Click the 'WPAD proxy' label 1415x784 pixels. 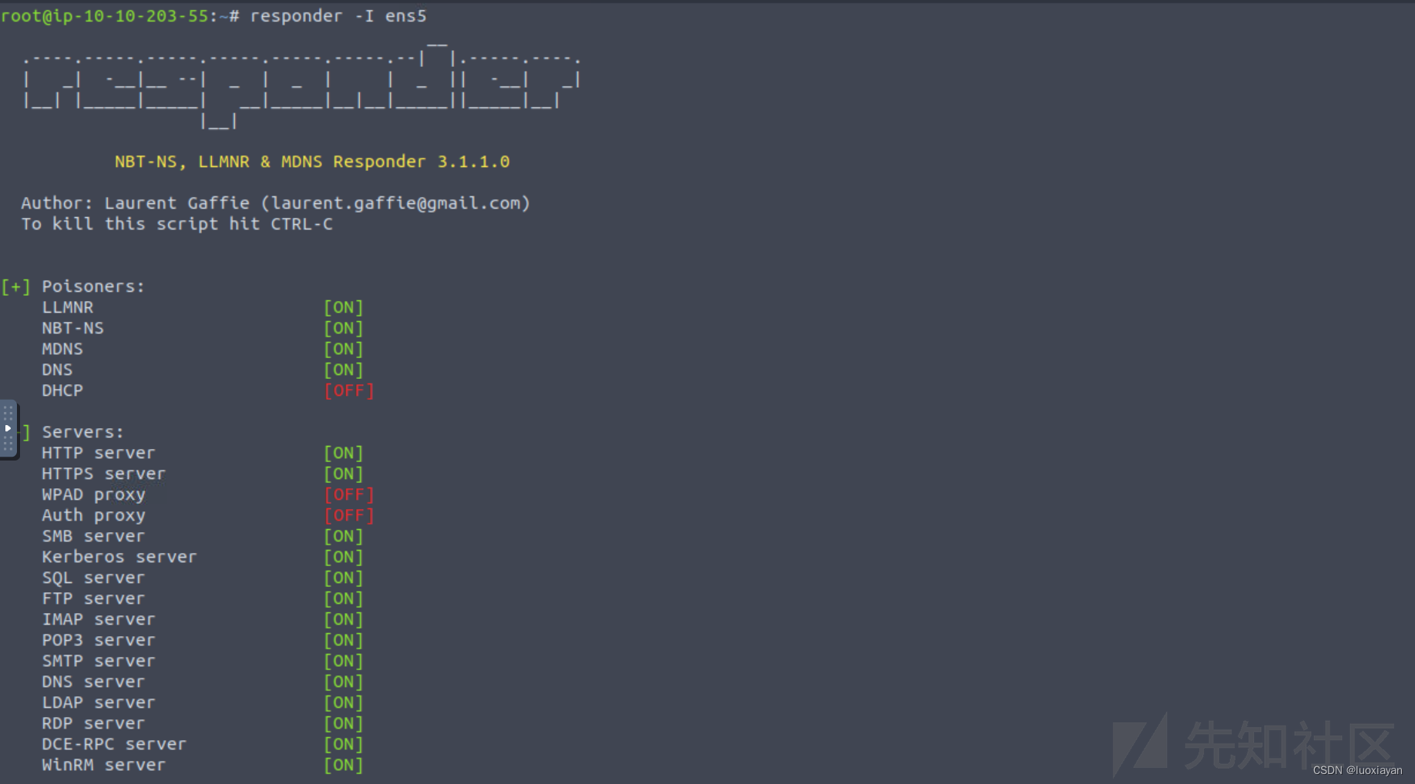[94, 494]
